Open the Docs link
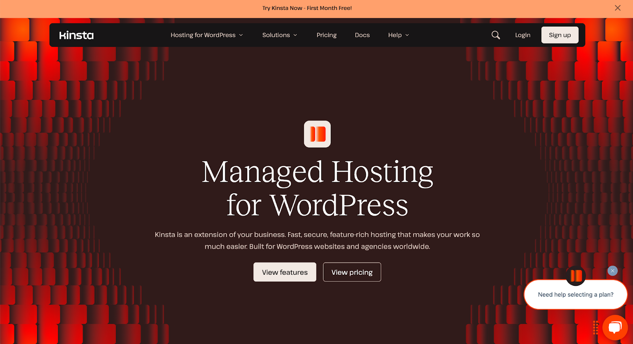Screen dimensions: 633x344 click(362, 35)
